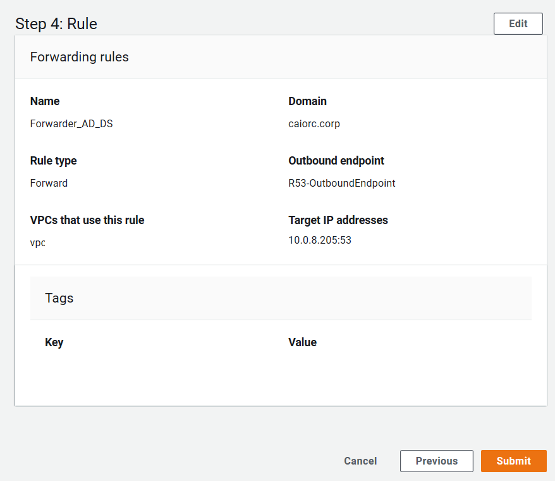Click the Name field label

[45, 101]
